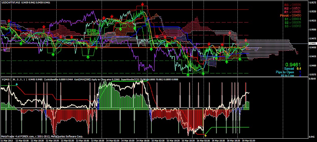The image size is (317, 142).
Task: Click 0.9375 on the price scale
Action: [313, 74]
